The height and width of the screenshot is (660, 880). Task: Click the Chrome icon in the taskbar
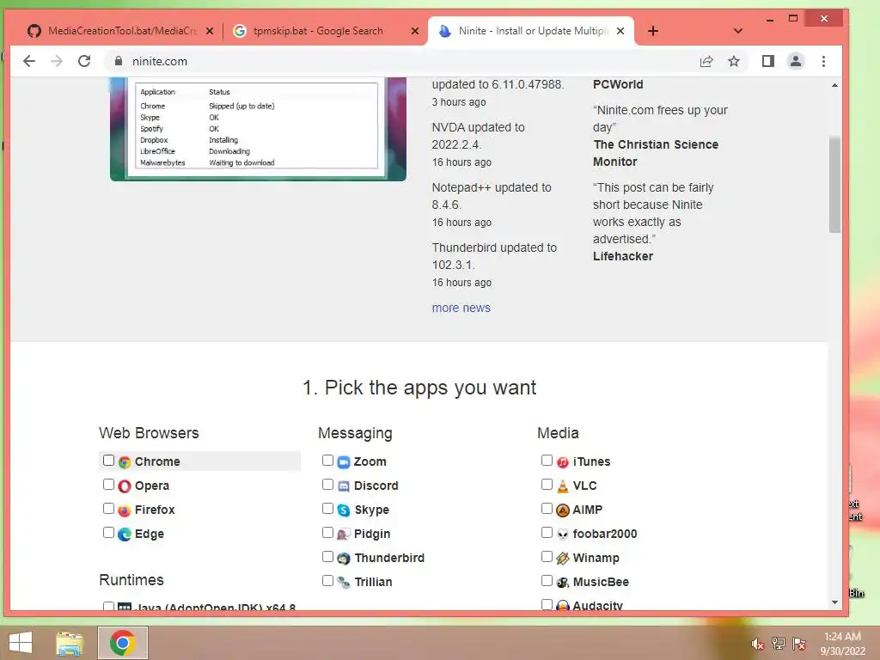tap(122, 643)
